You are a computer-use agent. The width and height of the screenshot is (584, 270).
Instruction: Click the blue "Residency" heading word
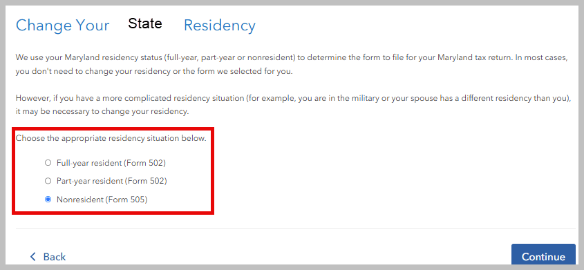(220, 26)
